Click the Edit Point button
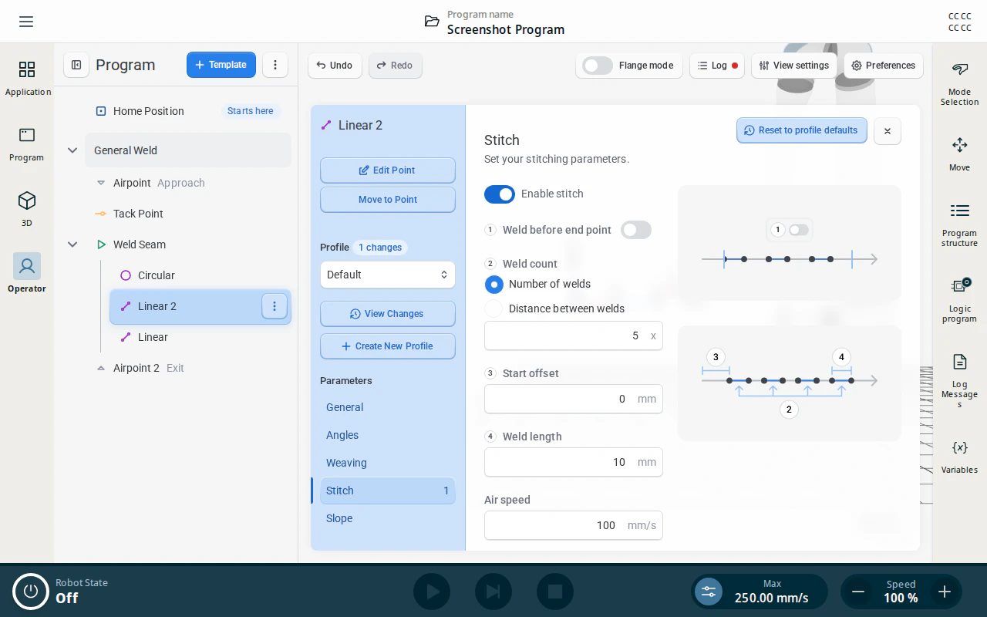Image resolution: width=987 pixels, height=617 pixels. pos(388,170)
